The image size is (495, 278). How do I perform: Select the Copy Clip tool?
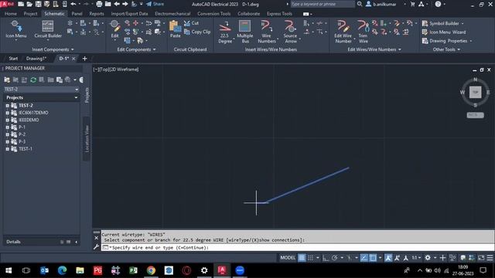pyautogui.click(x=197, y=32)
